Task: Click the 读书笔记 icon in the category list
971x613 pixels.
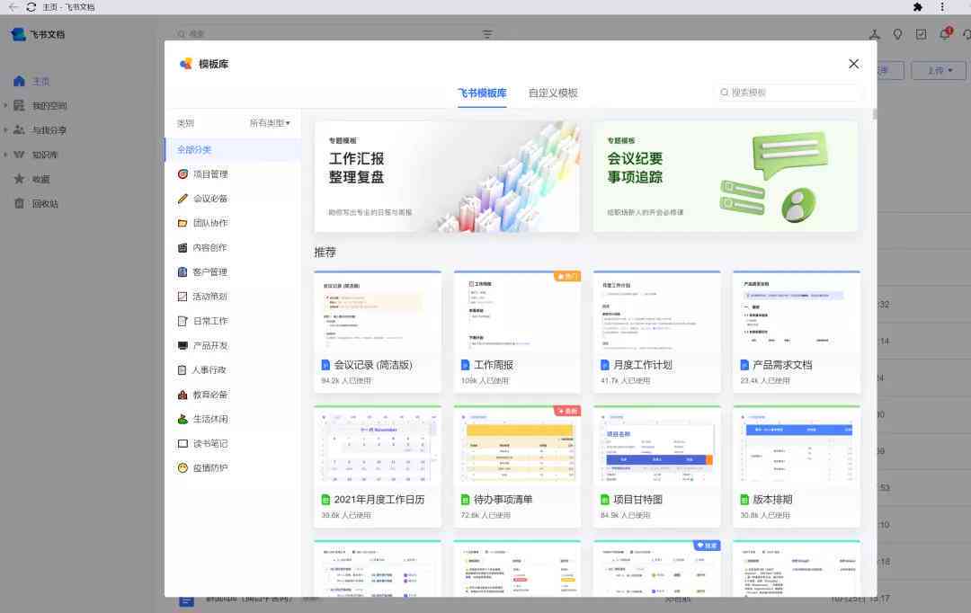Action: click(x=183, y=443)
